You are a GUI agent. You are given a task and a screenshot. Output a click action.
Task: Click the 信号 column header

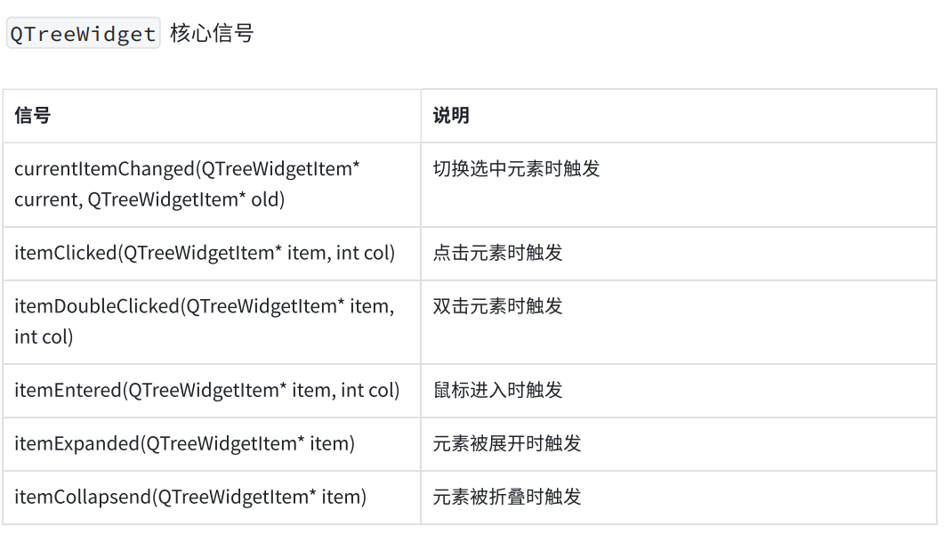33,116
